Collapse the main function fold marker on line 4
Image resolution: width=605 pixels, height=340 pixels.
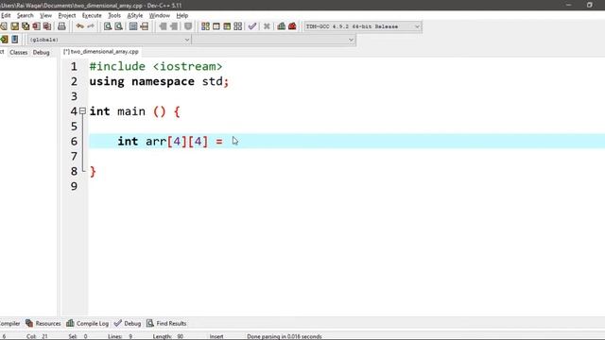[82, 111]
